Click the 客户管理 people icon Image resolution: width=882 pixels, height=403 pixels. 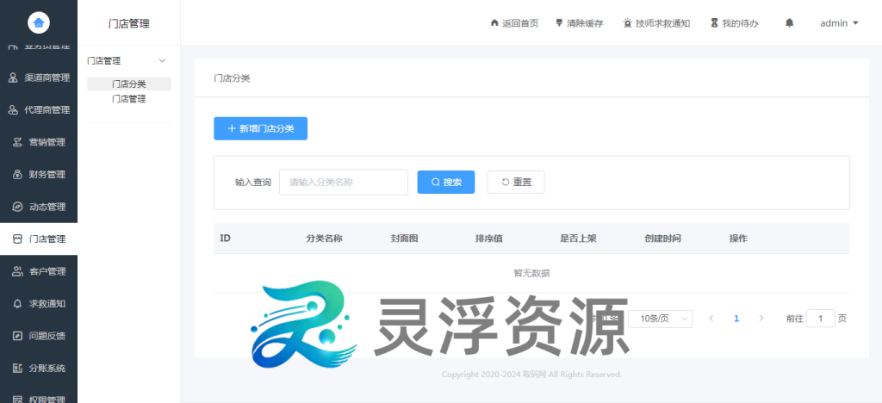(17, 271)
